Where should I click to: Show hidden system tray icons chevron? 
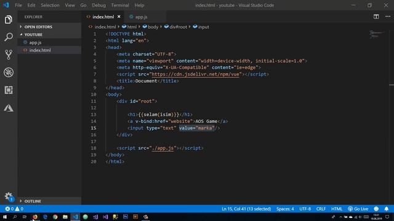[x=340, y=217]
